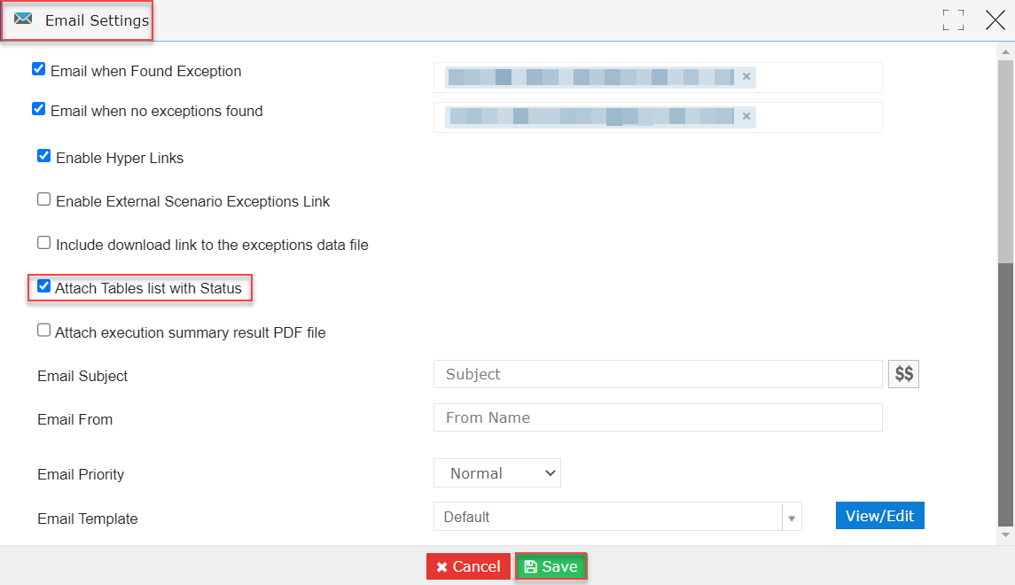Disable Attach Tables list with Status
Viewport: 1015px width, 585px height.
click(43, 285)
